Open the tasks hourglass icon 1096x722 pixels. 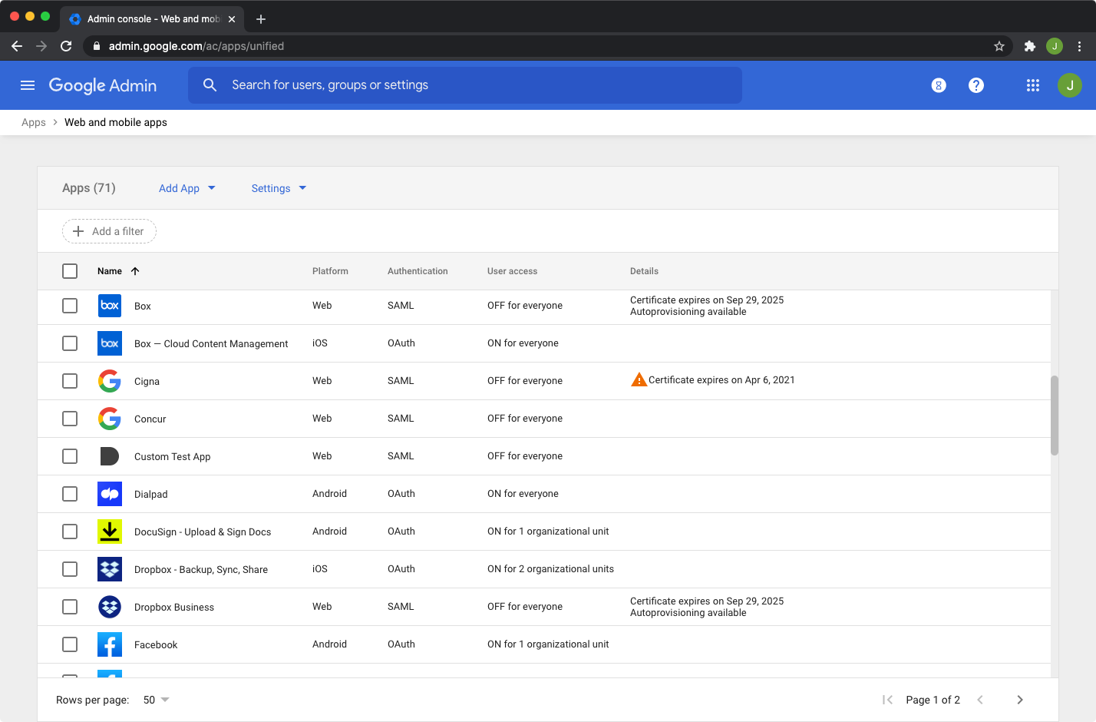tap(939, 85)
